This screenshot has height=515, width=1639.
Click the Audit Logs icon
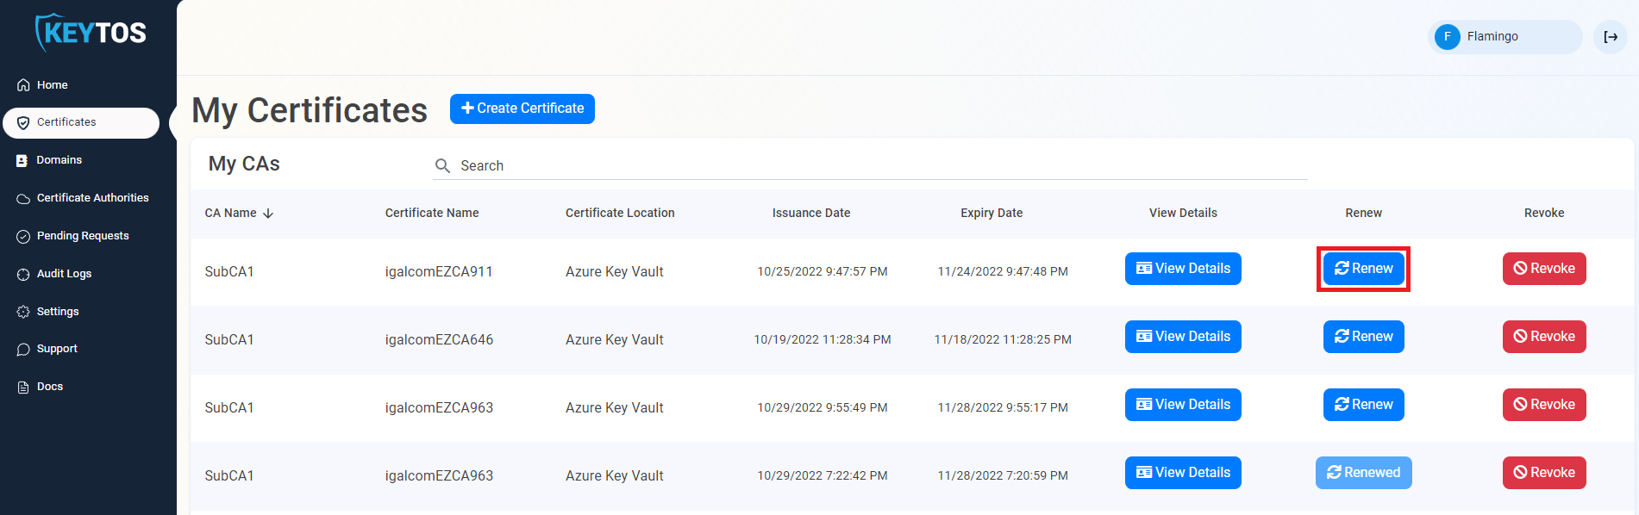click(23, 274)
